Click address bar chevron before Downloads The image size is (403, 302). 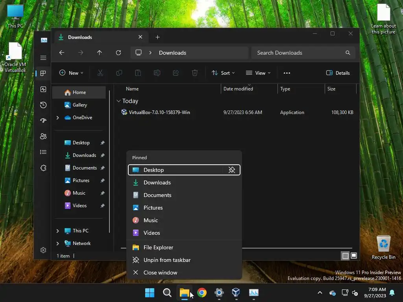tap(150, 53)
